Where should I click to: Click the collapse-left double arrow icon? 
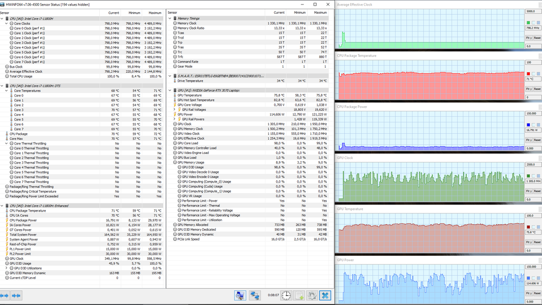[x=5, y=296]
